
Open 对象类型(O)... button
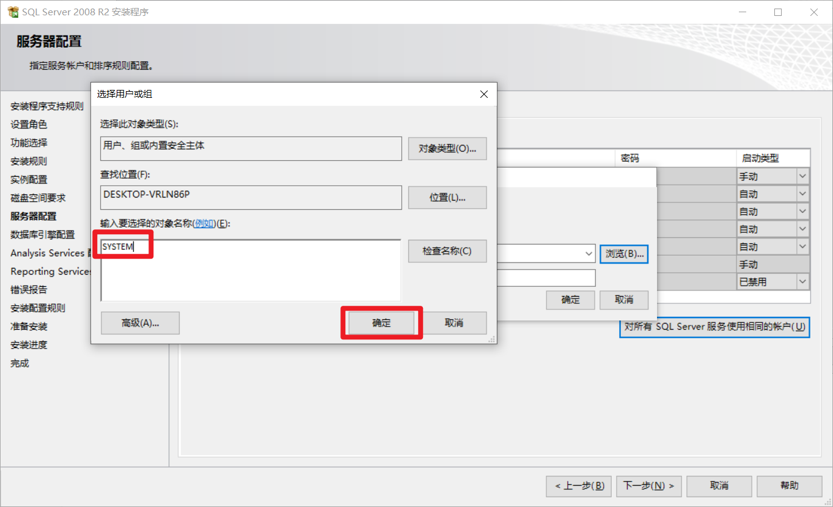click(x=447, y=149)
